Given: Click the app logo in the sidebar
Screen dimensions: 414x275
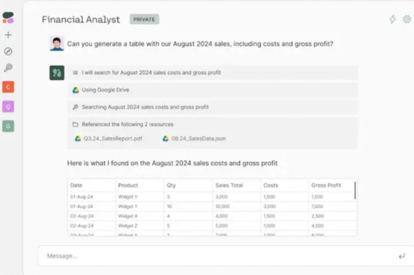Looking at the screenshot, I should click(8, 18).
